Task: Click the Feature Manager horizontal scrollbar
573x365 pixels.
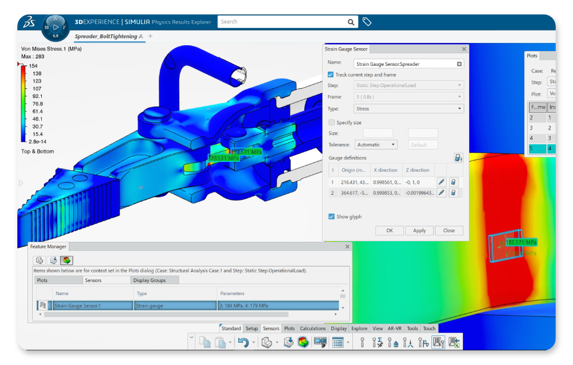Action: click(166, 314)
